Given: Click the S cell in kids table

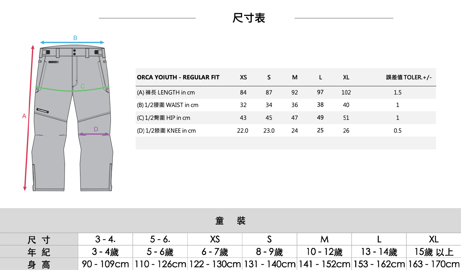Looking at the screenshot, I should (x=269, y=239).
